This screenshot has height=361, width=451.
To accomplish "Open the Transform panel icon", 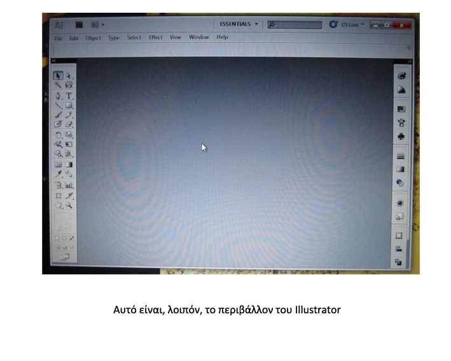I will pos(399,236).
